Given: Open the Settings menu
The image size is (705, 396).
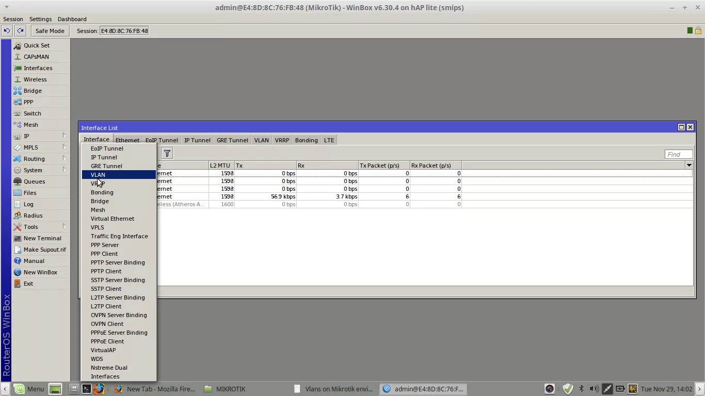Looking at the screenshot, I should click(x=40, y=19).
